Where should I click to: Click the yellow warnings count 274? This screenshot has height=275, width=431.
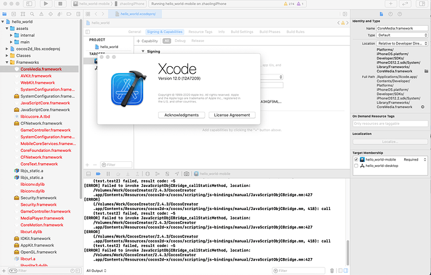pos(289,4)
